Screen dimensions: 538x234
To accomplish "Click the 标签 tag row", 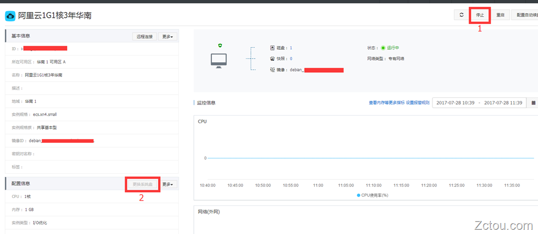I will coord(91,167).
